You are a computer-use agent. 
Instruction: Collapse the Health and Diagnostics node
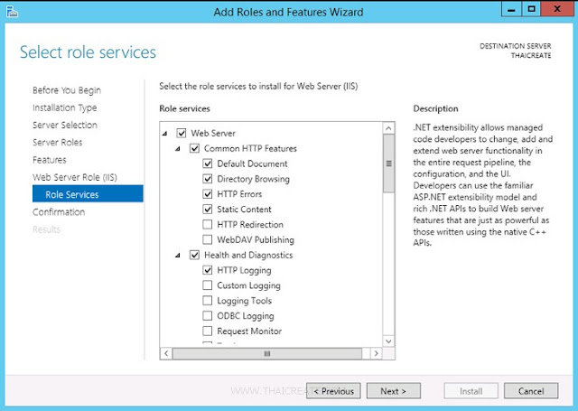tap(178, 255)
